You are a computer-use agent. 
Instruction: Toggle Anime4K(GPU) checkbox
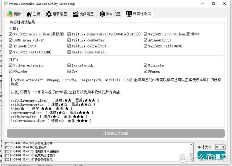(x=11, y=46)
